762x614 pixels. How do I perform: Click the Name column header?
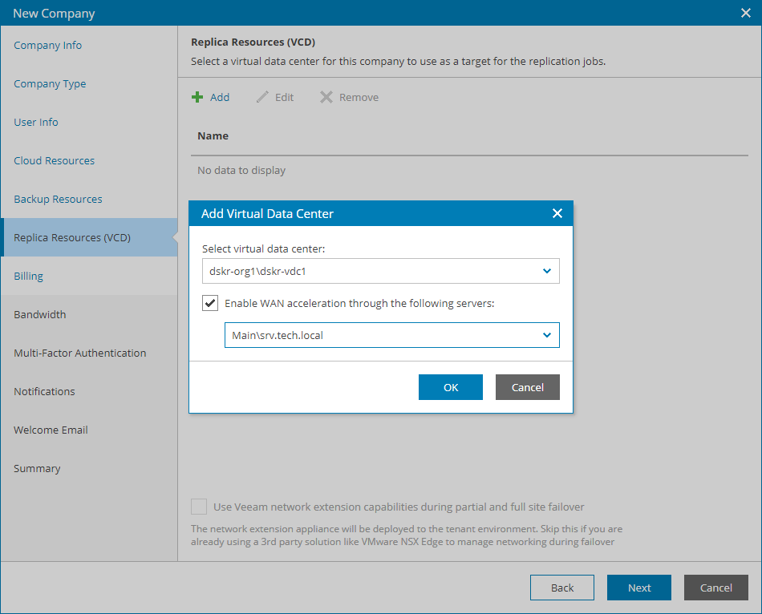click(213, 135)
